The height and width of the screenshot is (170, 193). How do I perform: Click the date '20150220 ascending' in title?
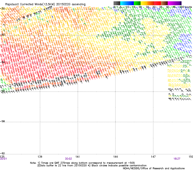pos(71,4)
